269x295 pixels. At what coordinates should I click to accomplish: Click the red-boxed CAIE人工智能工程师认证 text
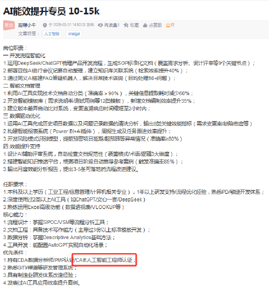pos(105,260)
